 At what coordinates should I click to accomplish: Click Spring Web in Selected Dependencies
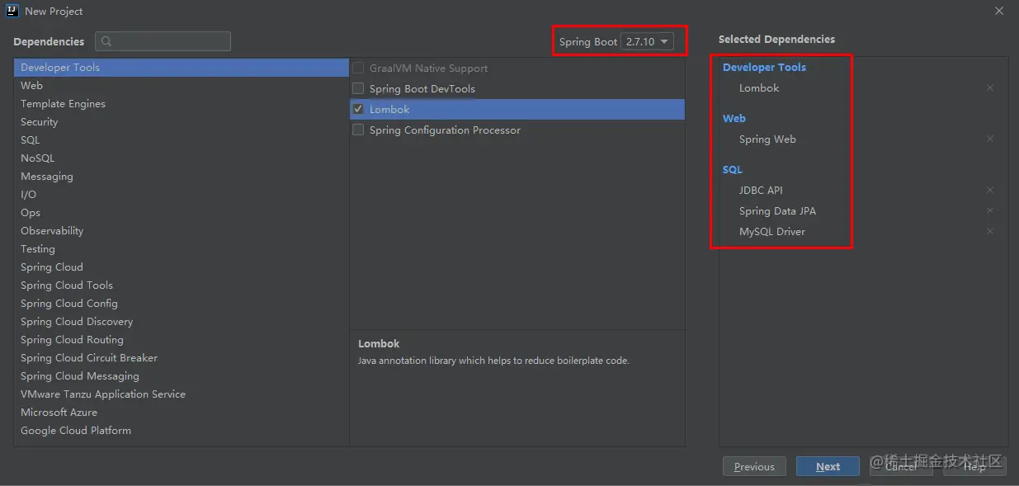coord(767,139)
